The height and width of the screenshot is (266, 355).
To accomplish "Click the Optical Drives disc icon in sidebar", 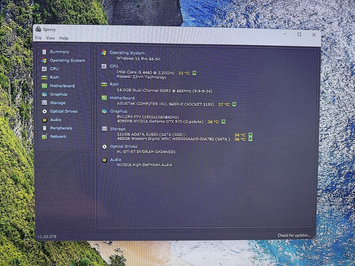I will [x=45, y=111].
